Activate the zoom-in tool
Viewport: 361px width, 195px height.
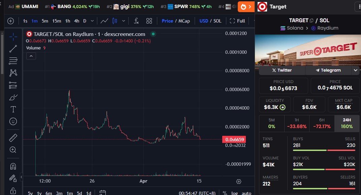point(13,150)
